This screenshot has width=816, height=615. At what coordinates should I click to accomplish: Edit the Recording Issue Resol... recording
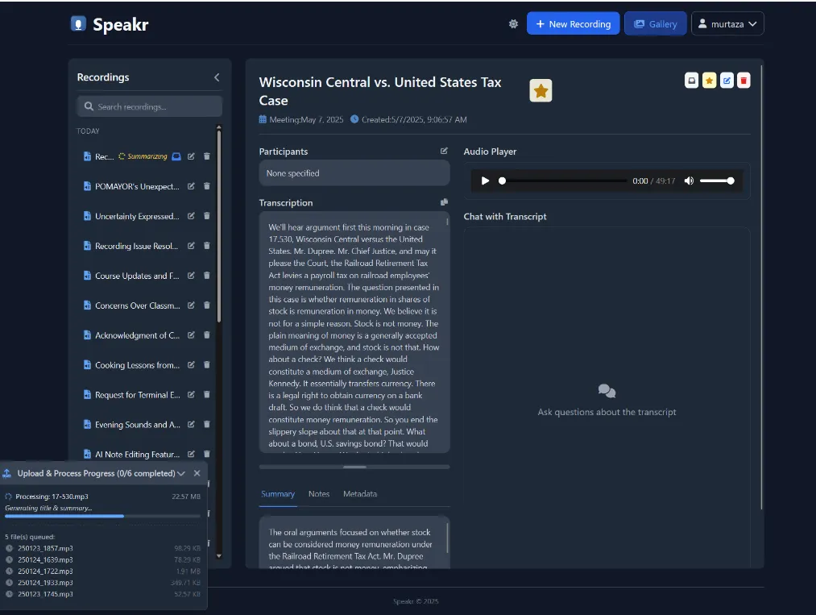[191, 245]
